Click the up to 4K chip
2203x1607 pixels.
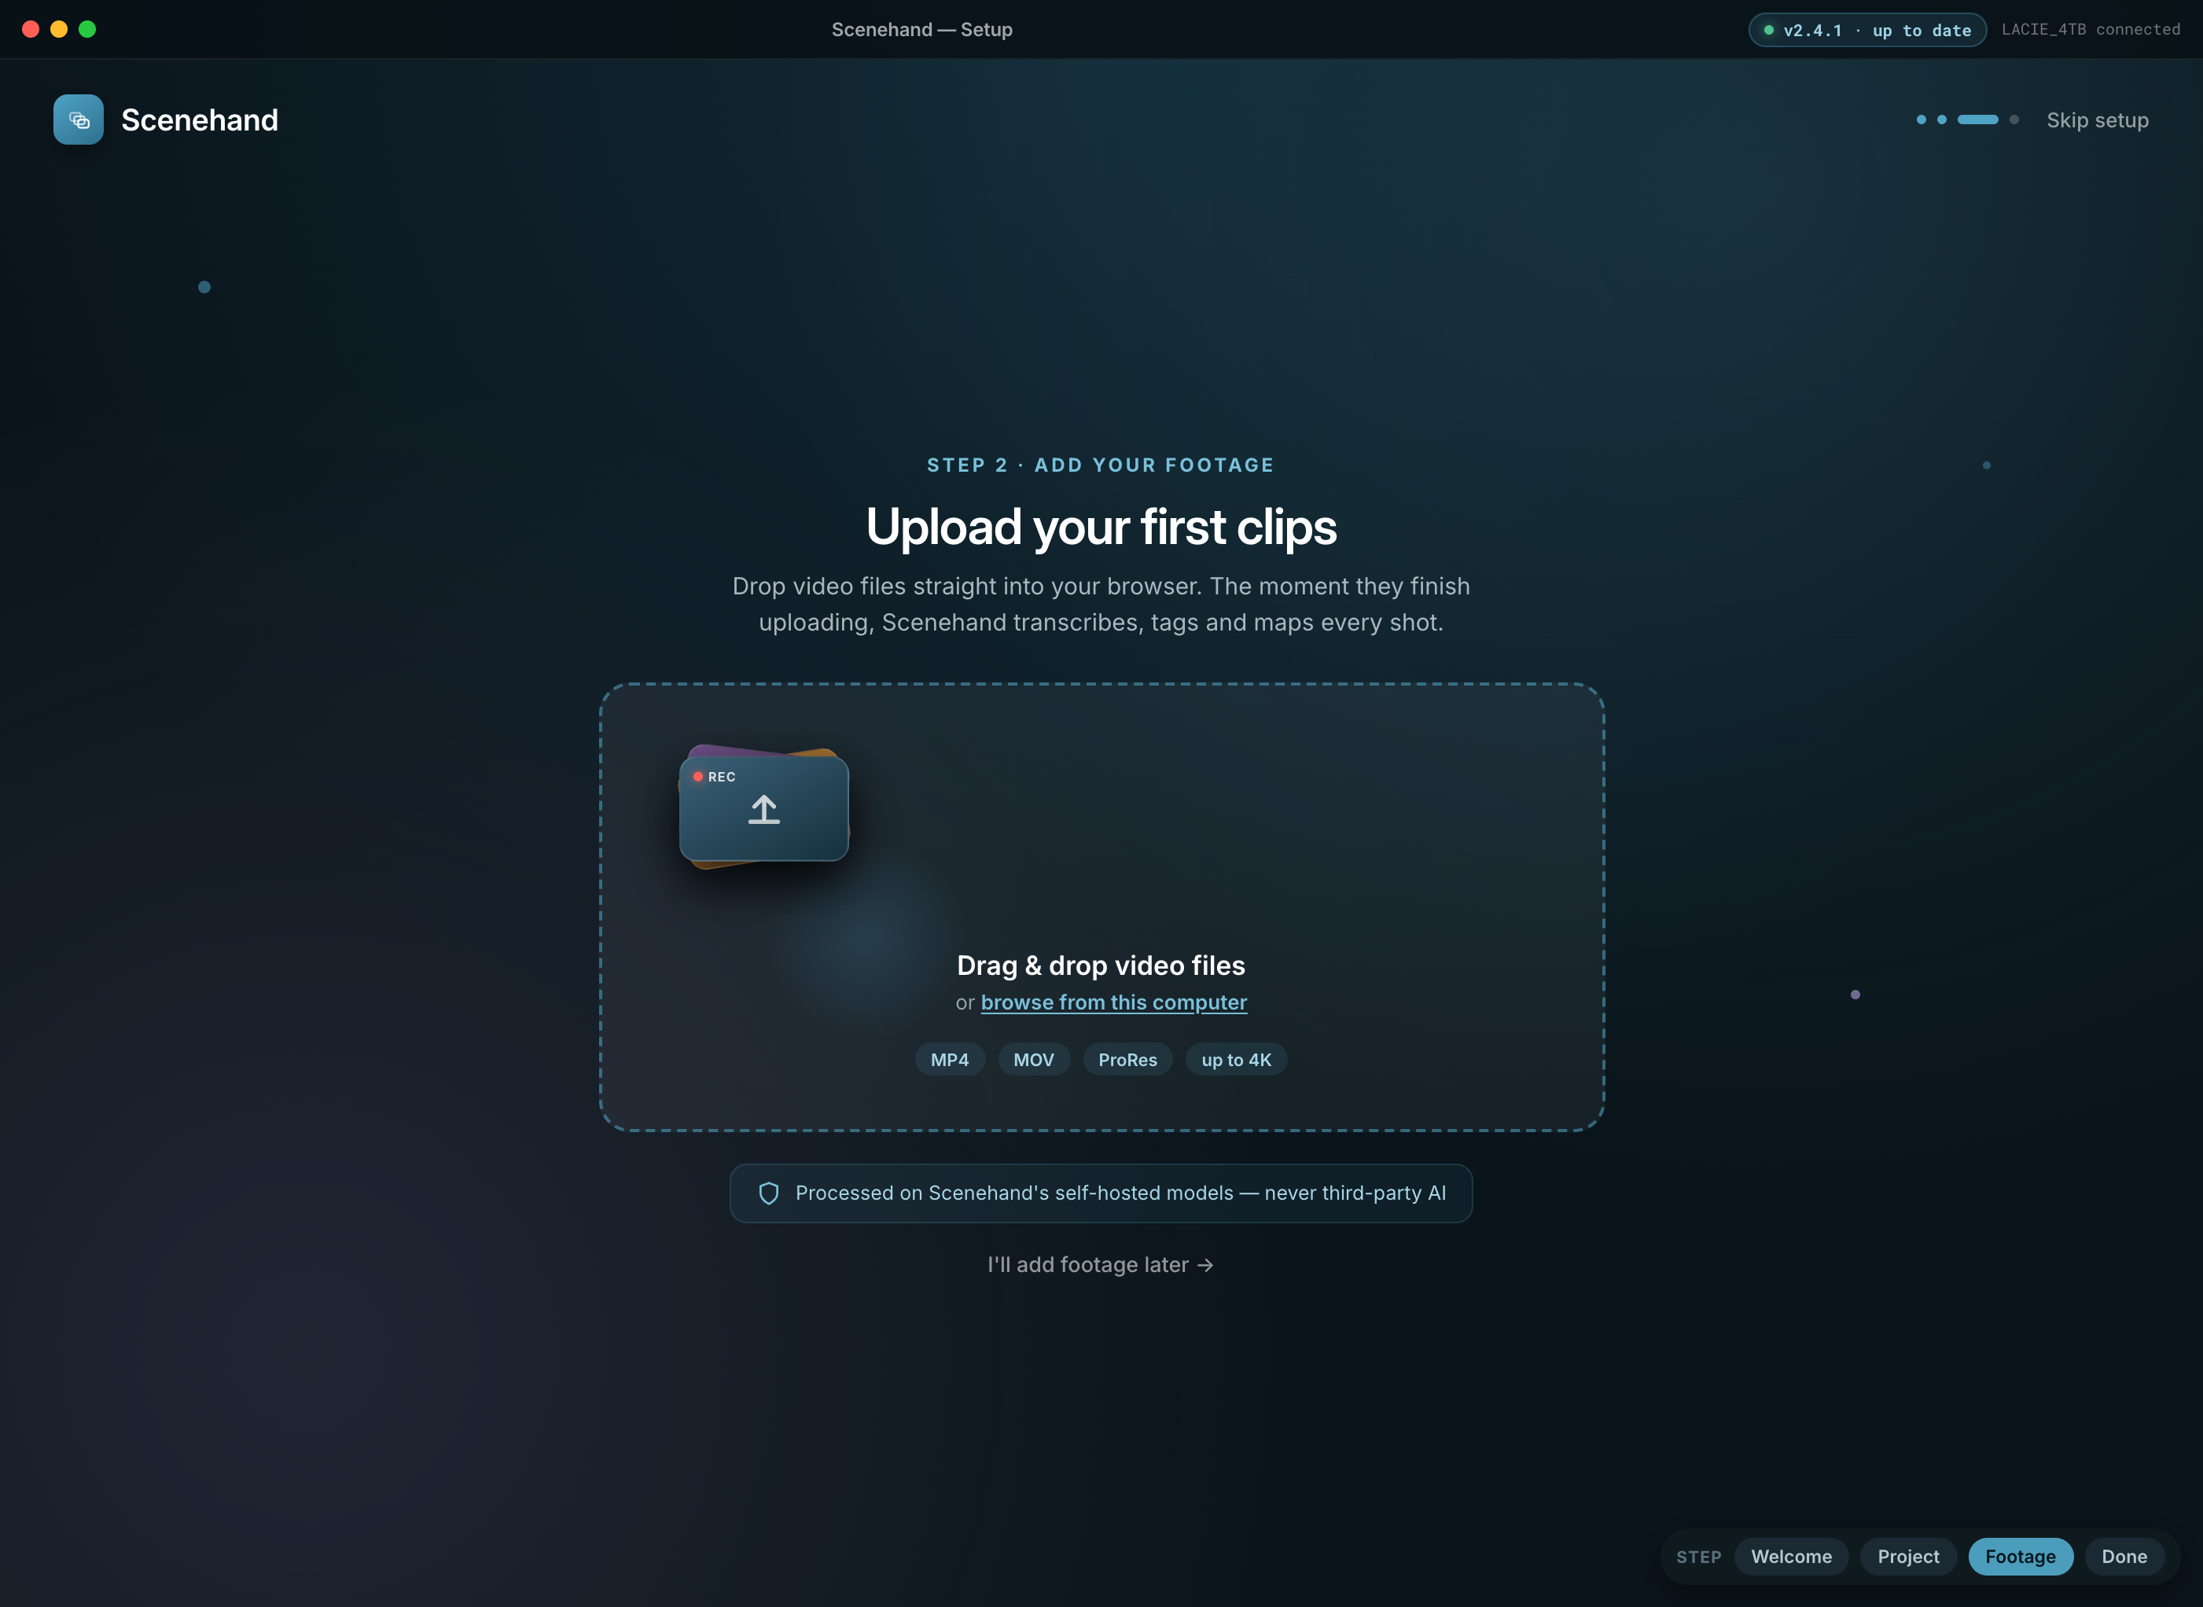(x=1236, y=1059)
